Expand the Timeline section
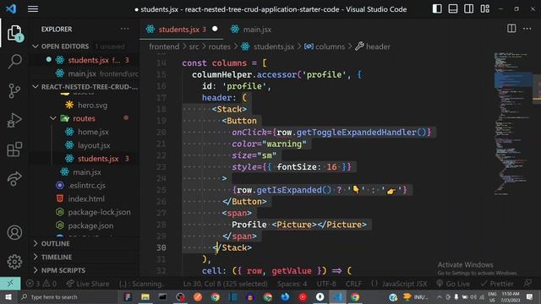 [x=85, y=257]
